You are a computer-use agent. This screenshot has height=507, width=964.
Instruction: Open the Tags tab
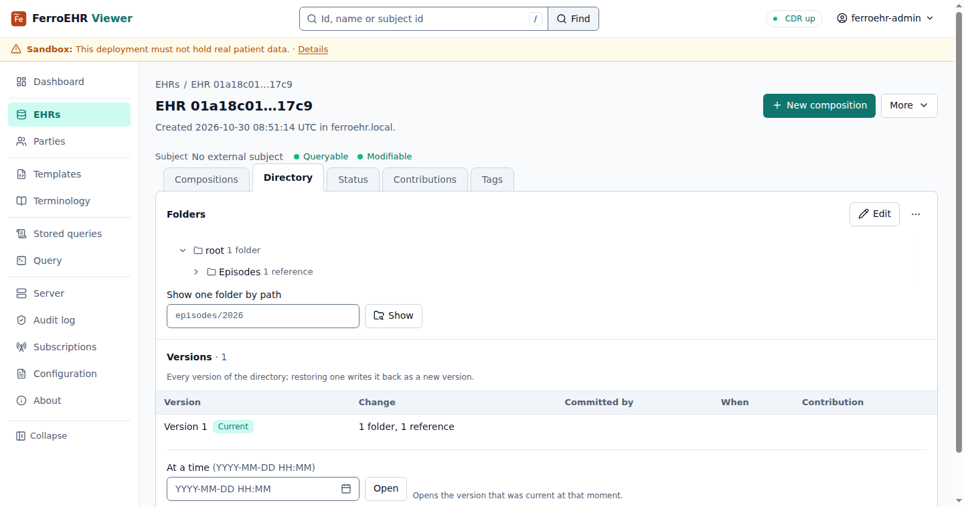(x=492, y=179)
